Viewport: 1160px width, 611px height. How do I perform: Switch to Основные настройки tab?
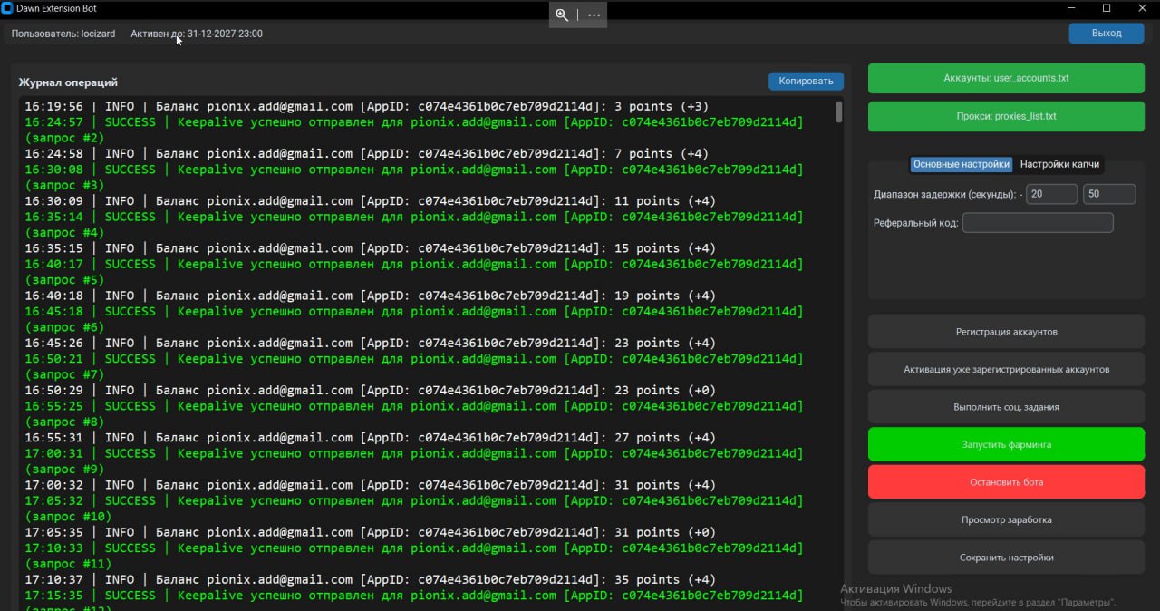961,164
